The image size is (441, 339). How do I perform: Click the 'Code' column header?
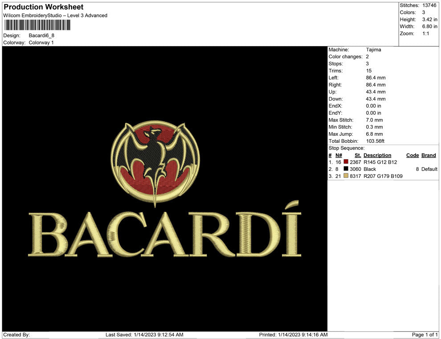coord(412,155)
